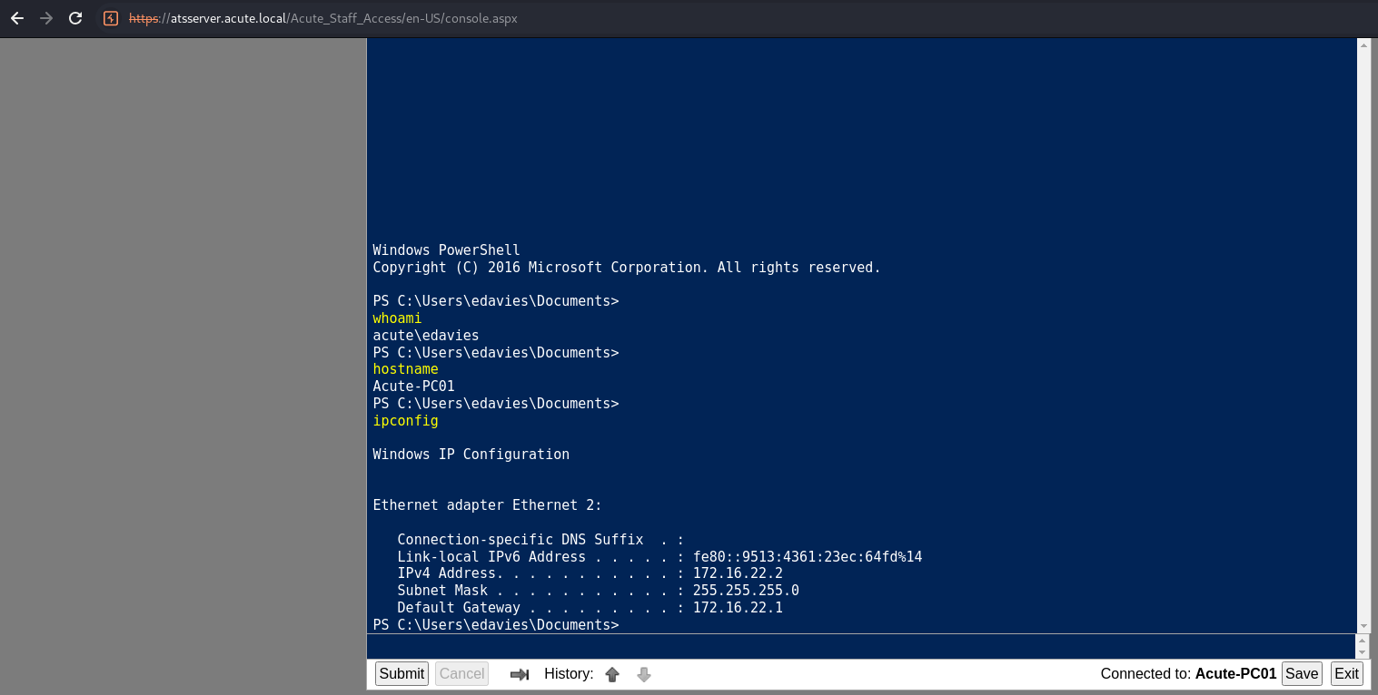
Task: Click the greyed-out Cancel button
Action: coord(461,673)
